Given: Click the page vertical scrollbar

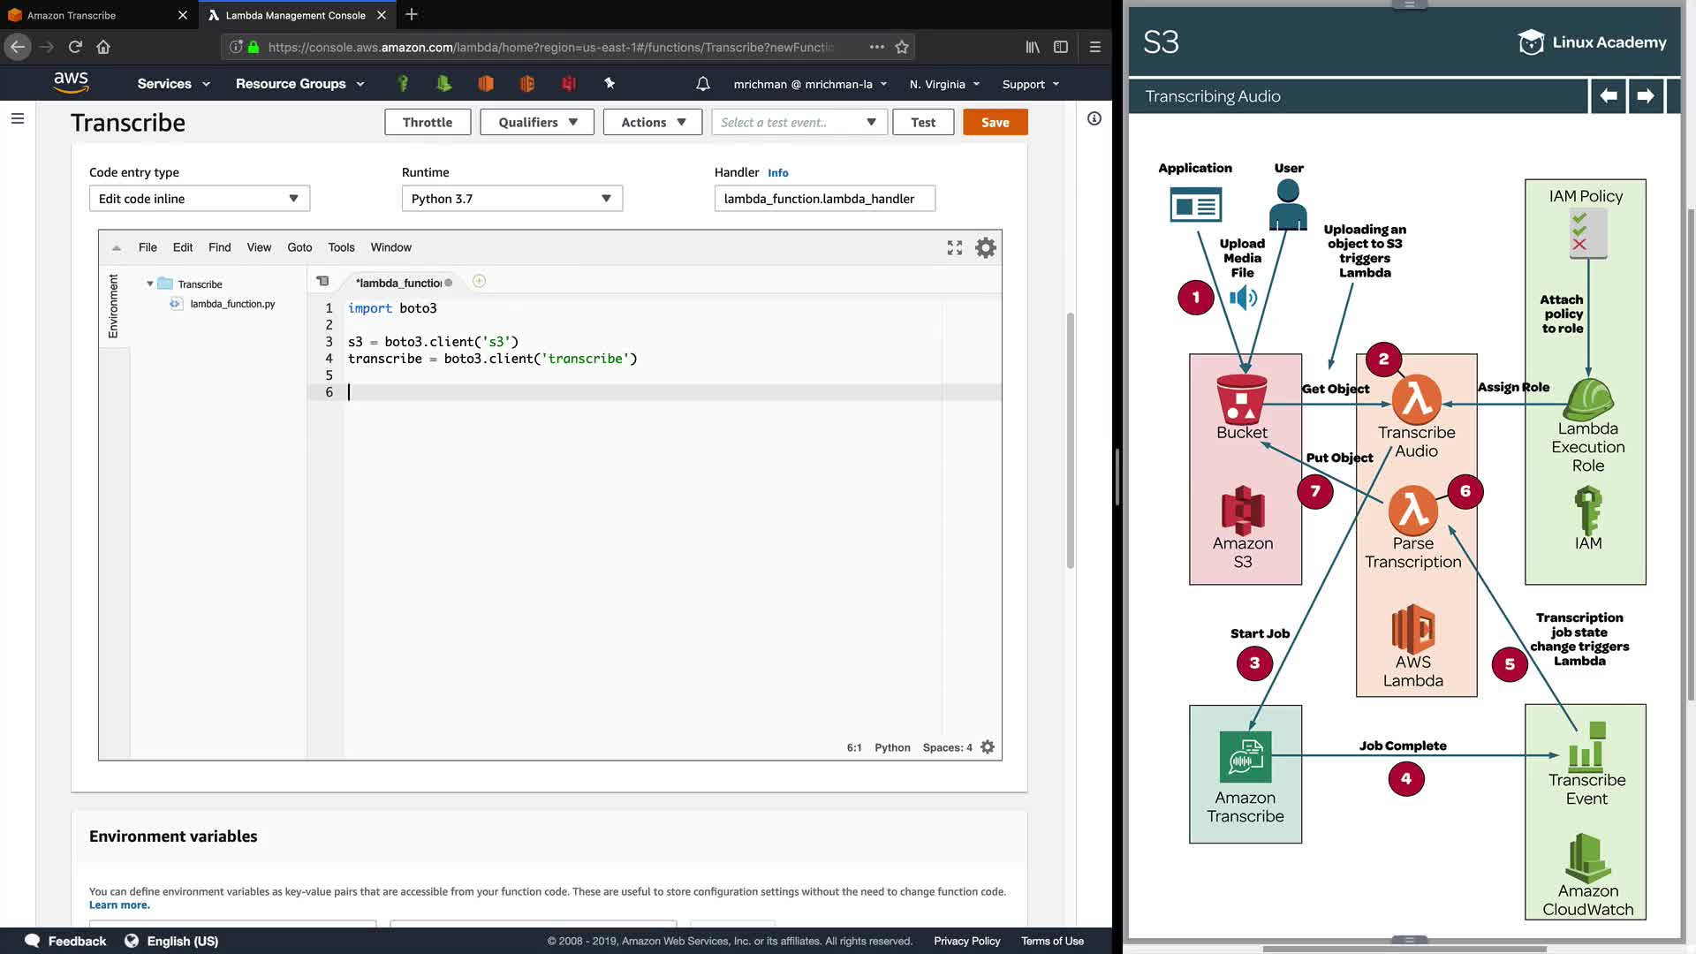Looking at the screenshot, I should [1070, 442].
